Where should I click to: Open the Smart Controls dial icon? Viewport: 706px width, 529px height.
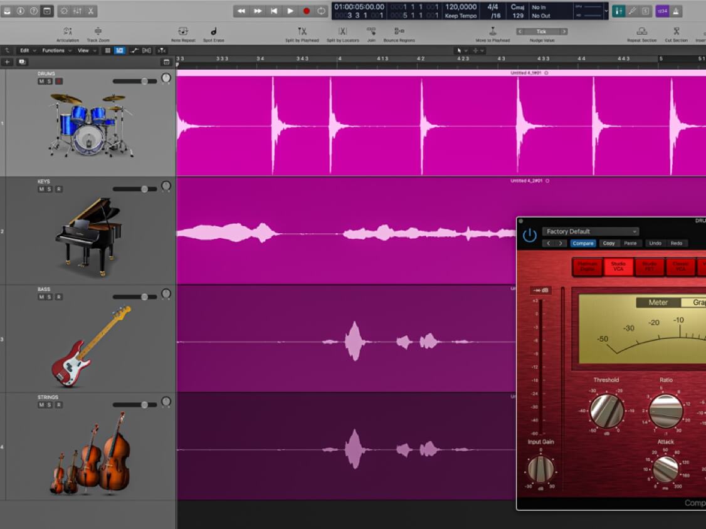pos(65,11)
